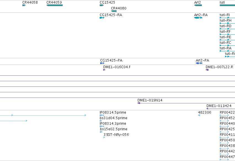Select the RP00442 feature
235x161 pixels.
point(224,154)
